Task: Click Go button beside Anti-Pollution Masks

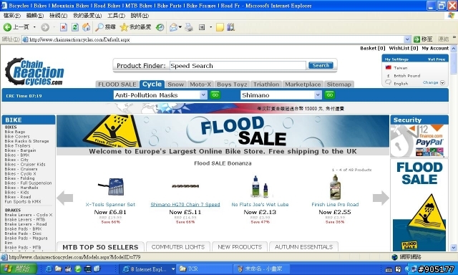Action: (x=215, y=95)
